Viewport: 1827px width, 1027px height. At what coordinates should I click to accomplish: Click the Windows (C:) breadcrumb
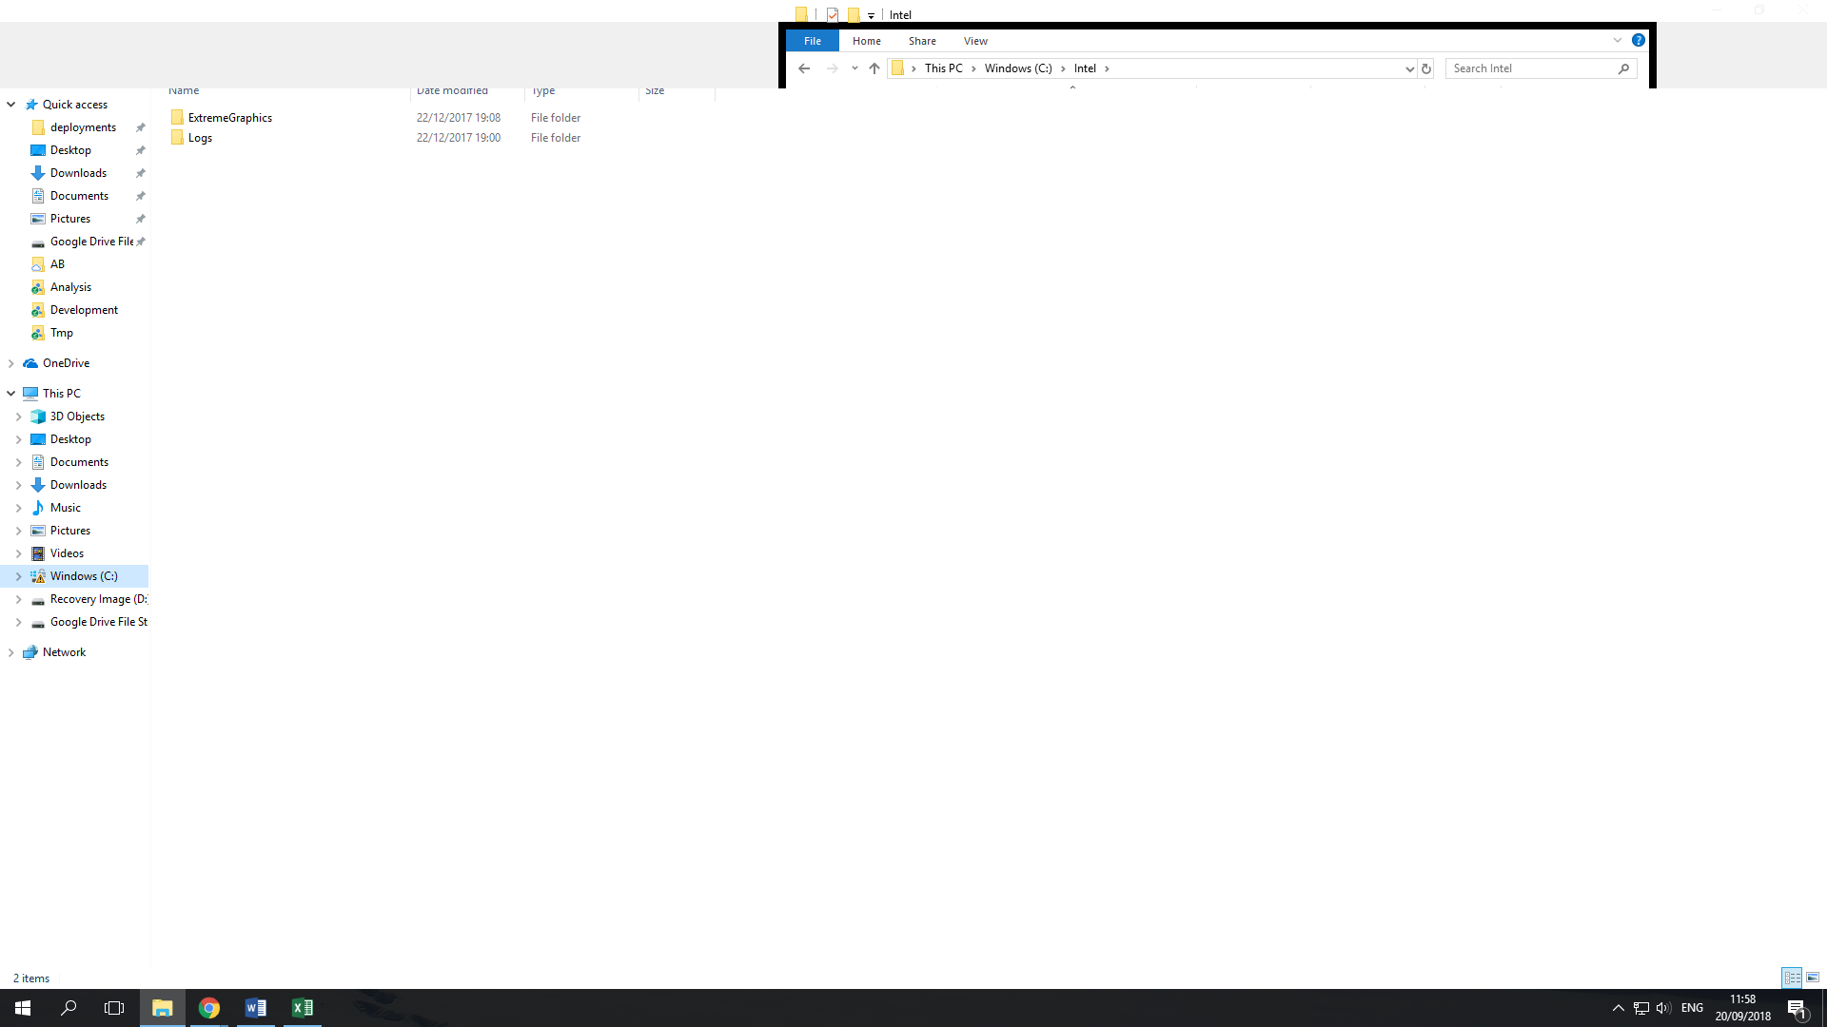(x=1017, y=68)
